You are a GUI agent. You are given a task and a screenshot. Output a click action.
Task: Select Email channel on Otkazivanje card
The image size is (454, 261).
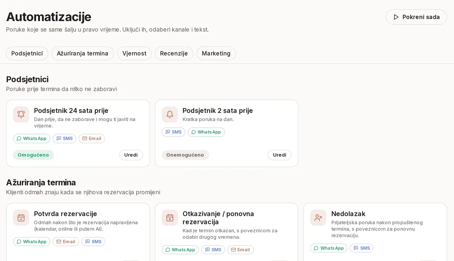tap(241, 250)
